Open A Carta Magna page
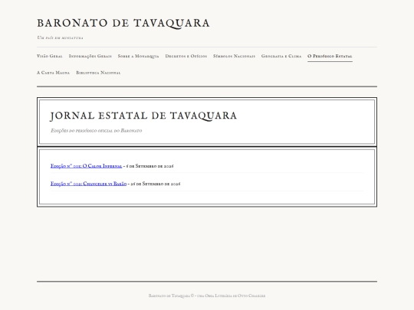This screenshot has height=310, width=414. [54, 73]
